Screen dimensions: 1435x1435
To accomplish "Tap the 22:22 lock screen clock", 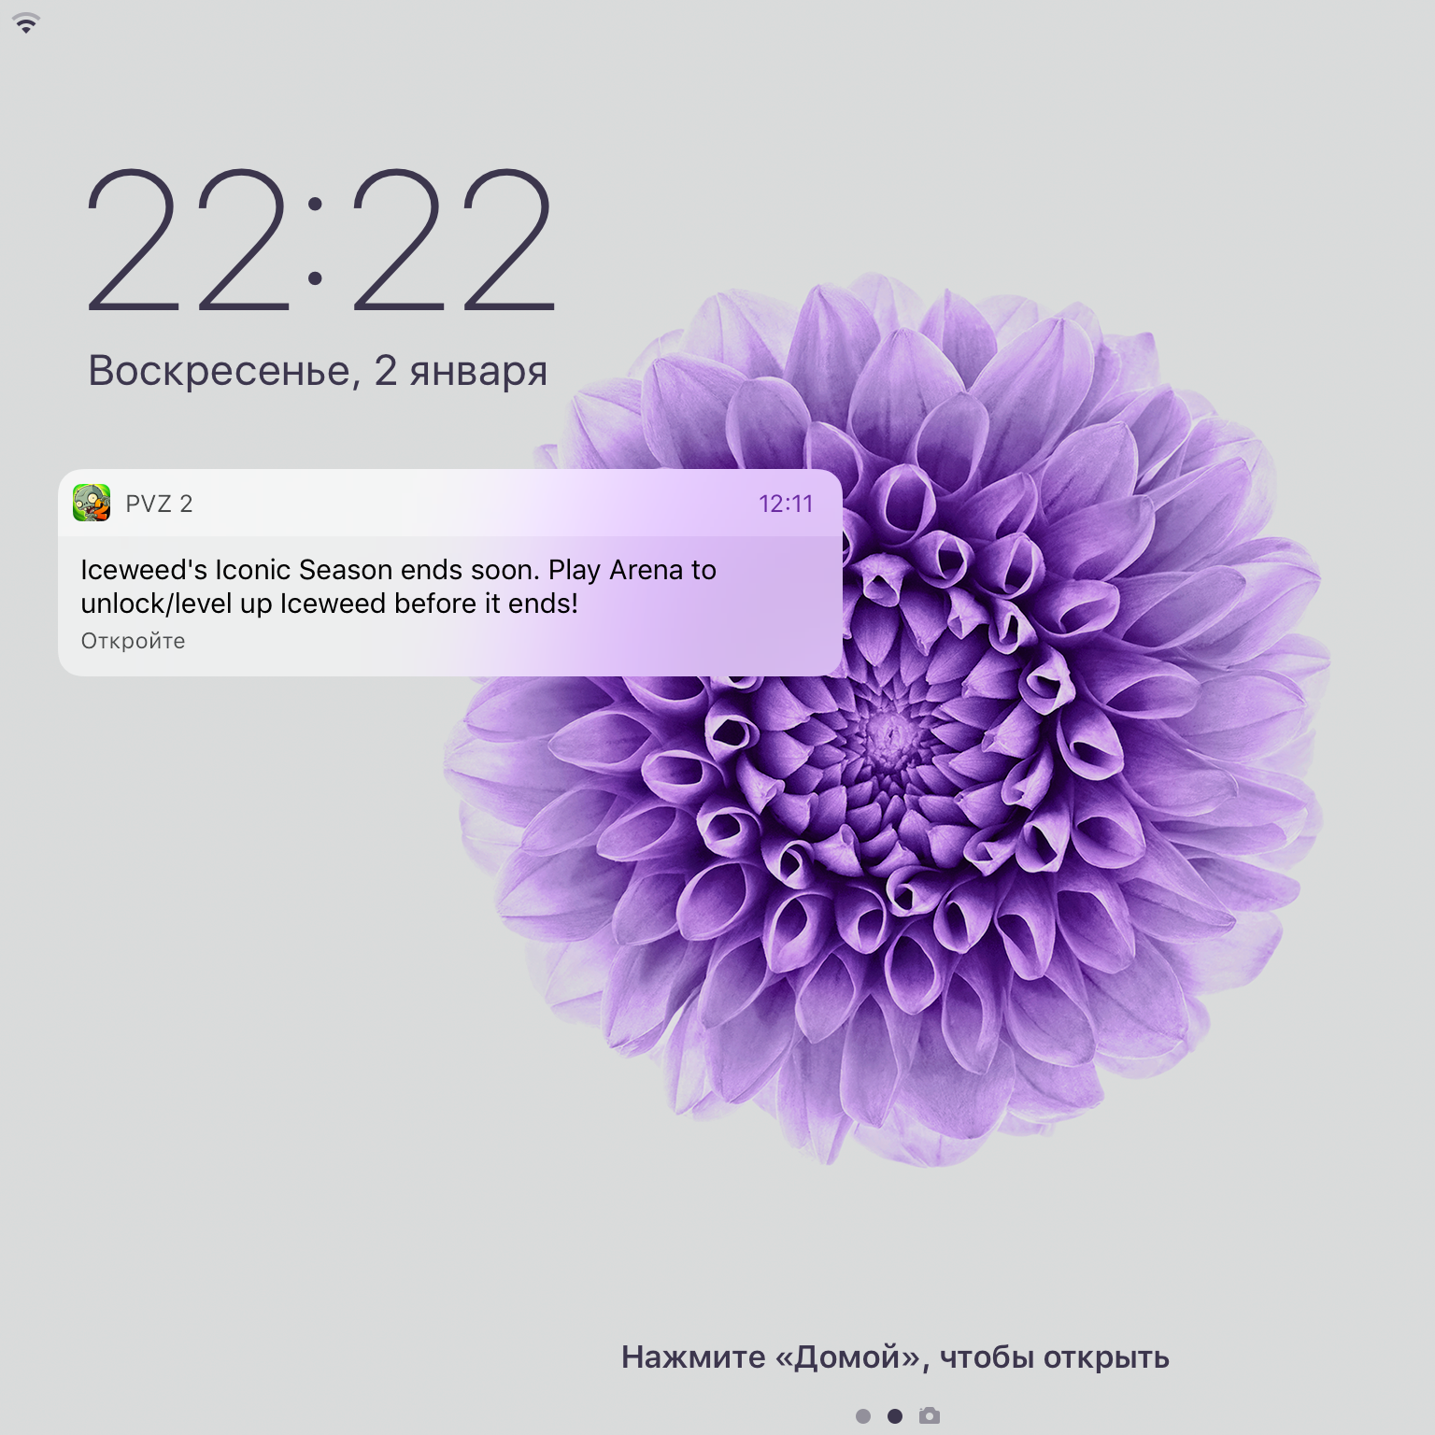I will (x=321, y=241).
